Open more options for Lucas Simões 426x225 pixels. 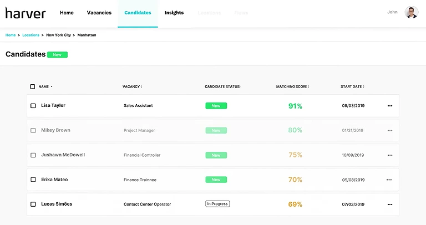390,204
